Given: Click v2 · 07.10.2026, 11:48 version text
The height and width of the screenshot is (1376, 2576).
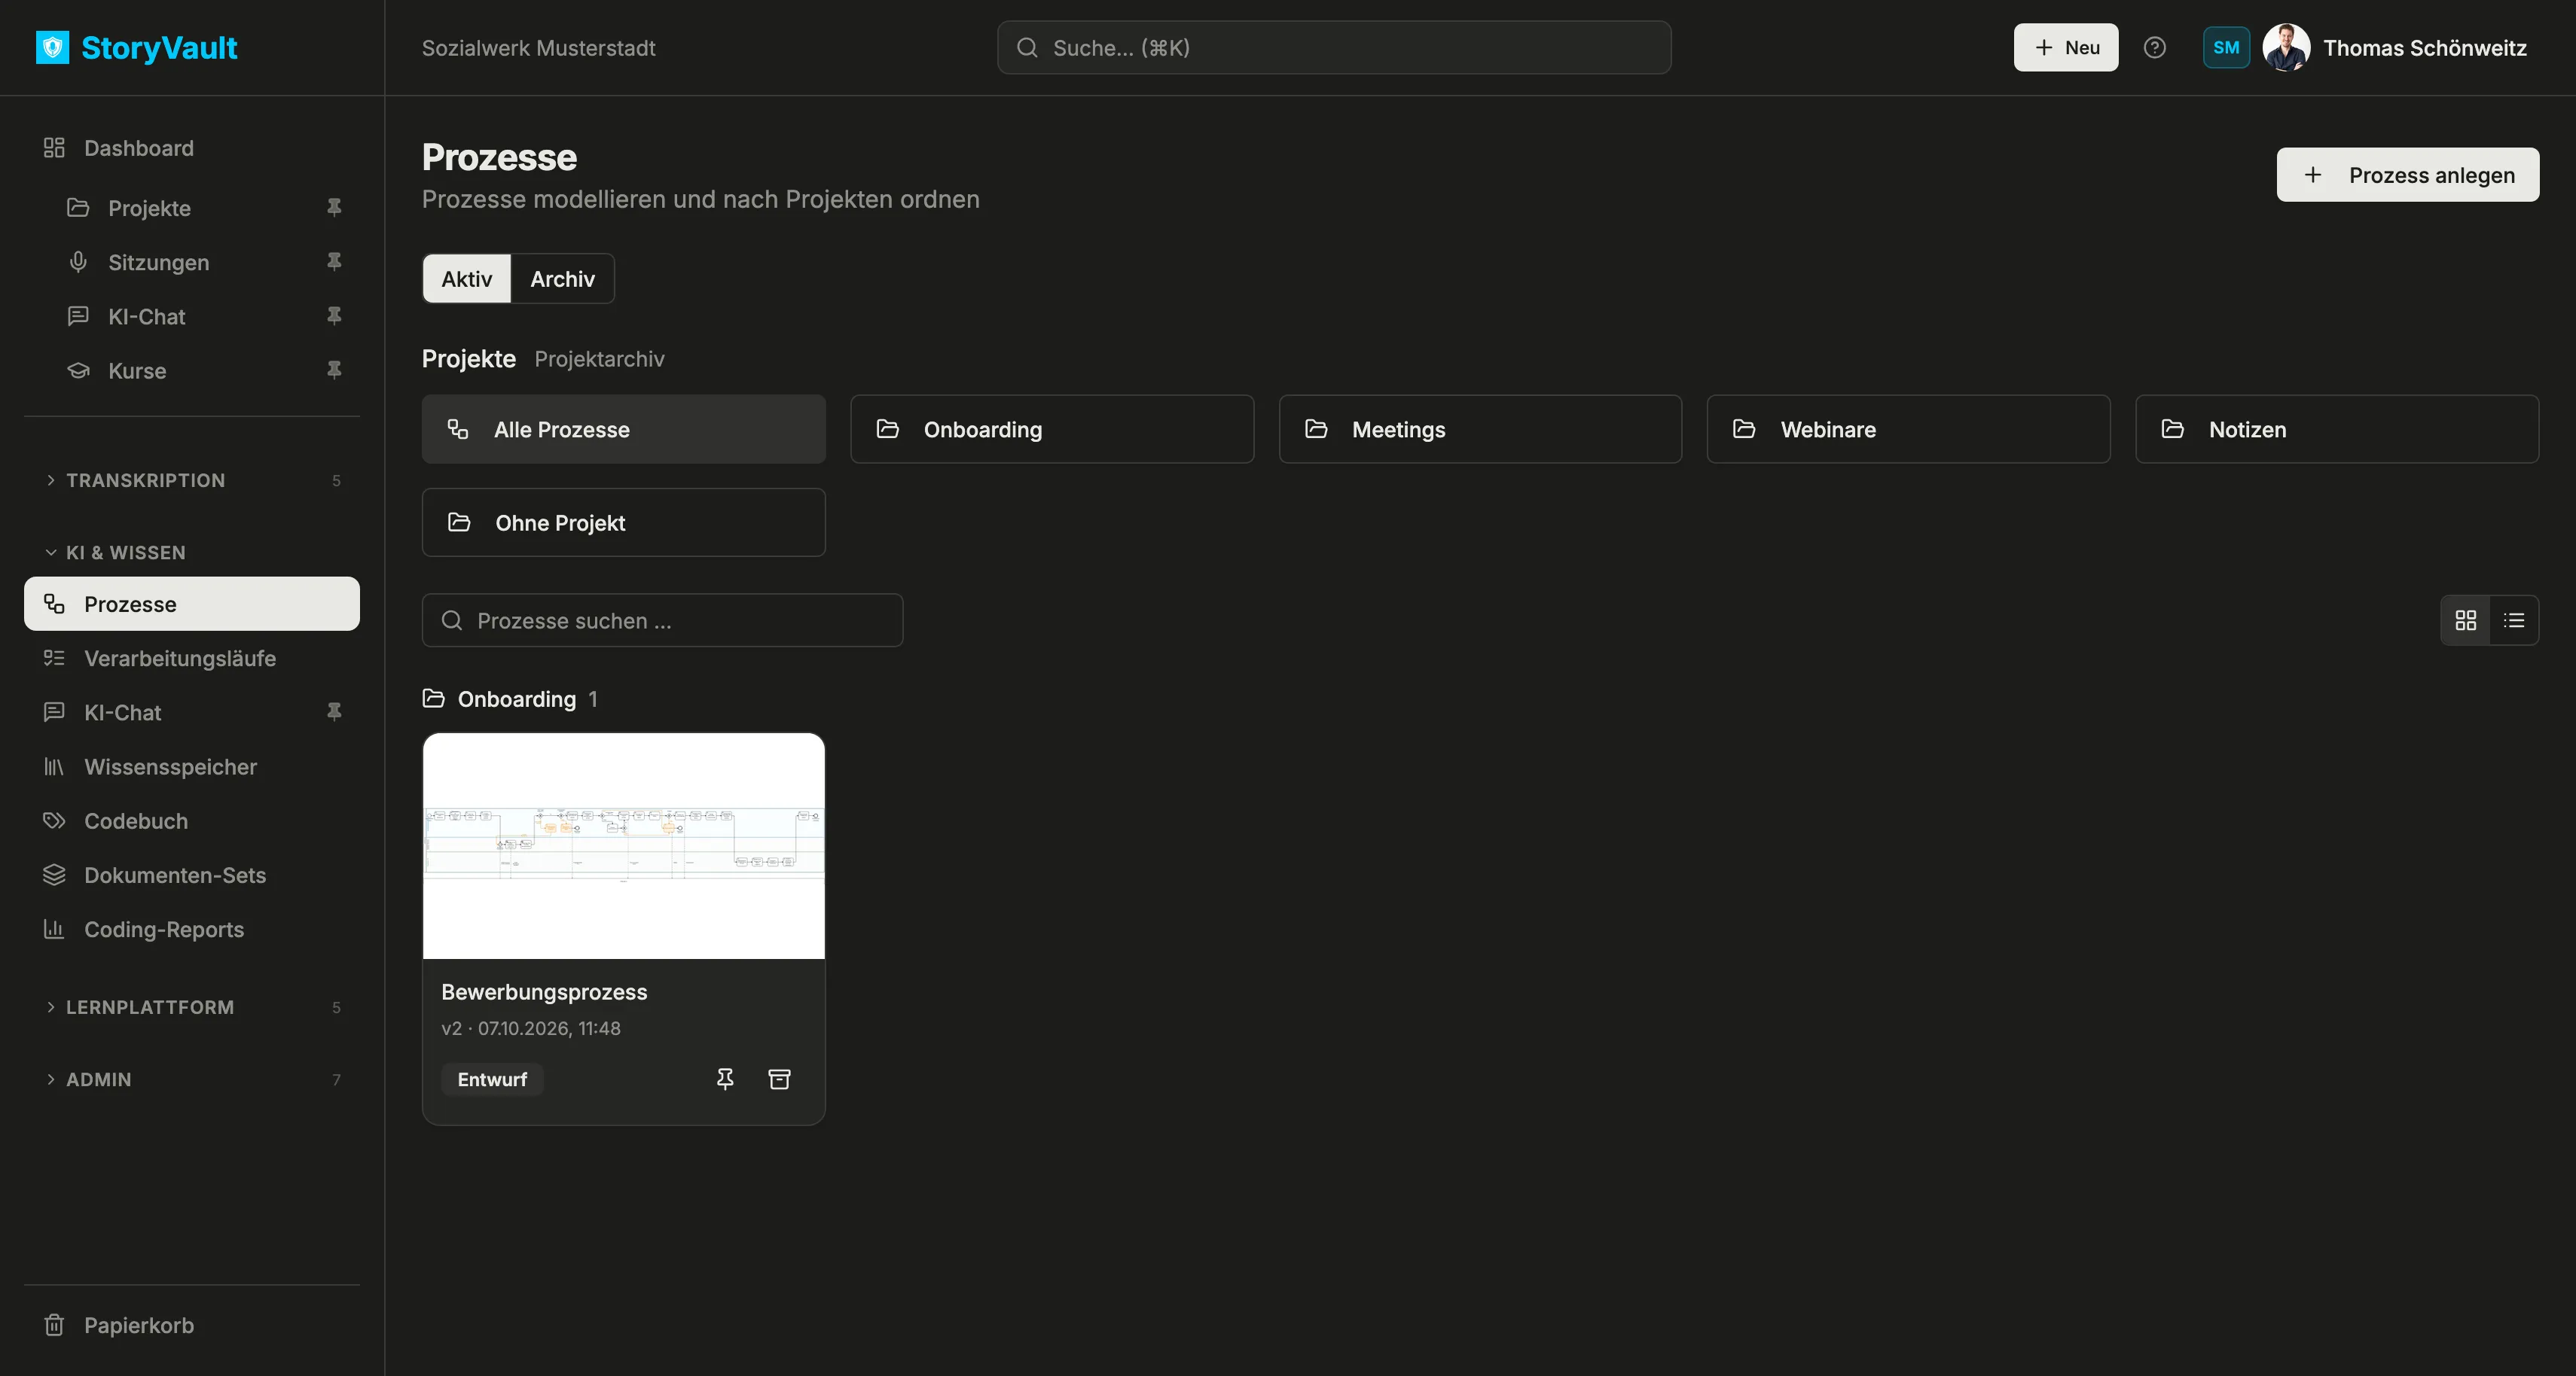Looking at the screenshot, I should point(531,1028).
